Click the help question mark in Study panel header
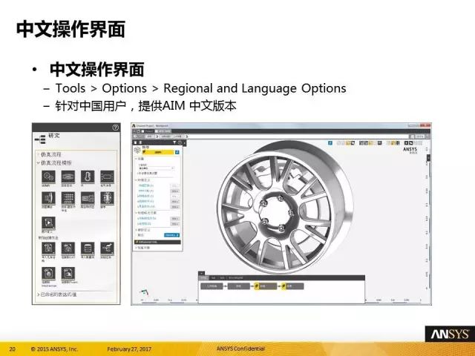The width and height of the screenshot is (475, 356). coord(116,128)
